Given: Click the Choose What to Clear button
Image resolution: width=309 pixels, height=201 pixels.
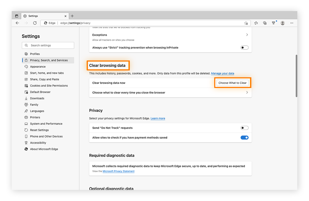Looking at the screenshot, I should coord(232,82).
